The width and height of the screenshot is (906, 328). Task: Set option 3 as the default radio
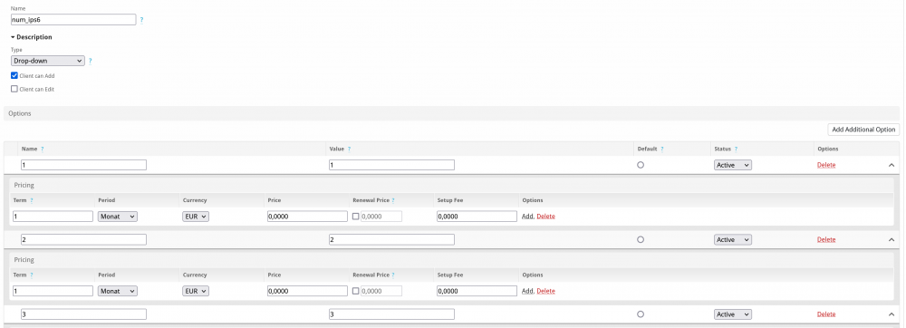click(641, 314)
